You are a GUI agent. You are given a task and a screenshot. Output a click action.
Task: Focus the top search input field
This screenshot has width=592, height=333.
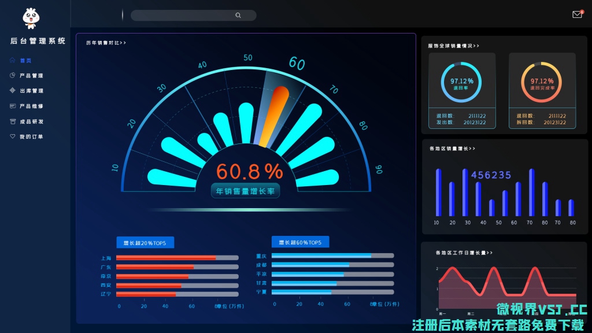pyautogui.click(x=185, y=16)
